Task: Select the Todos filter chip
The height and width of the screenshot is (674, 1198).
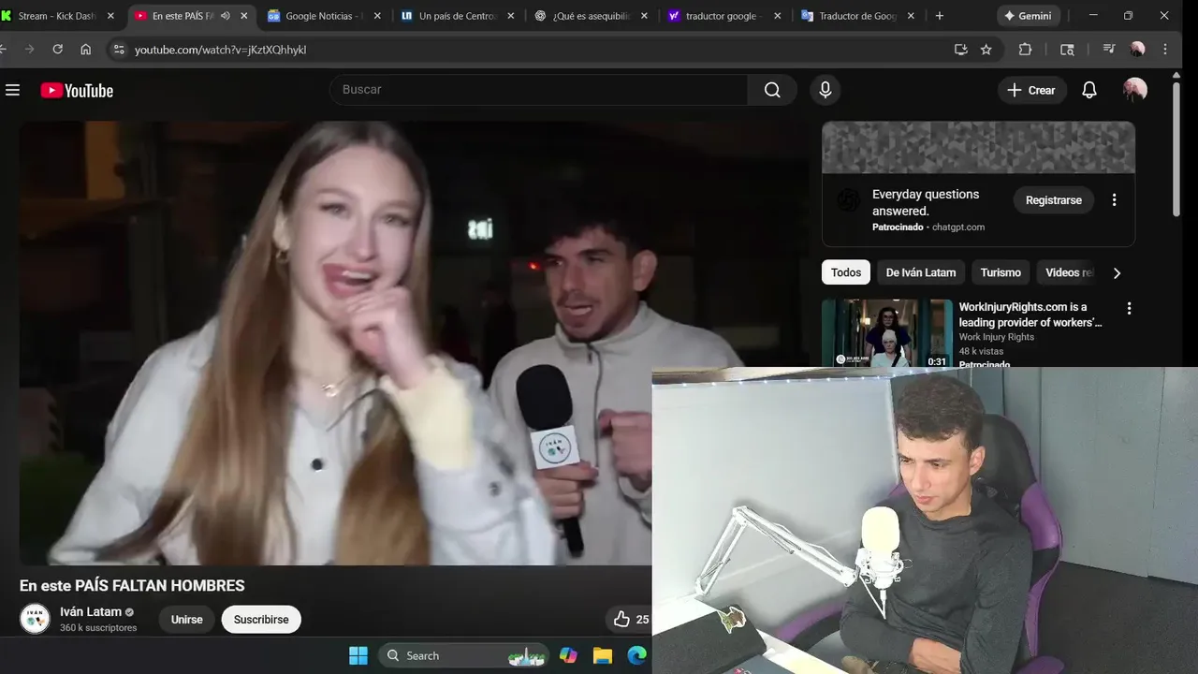Action: 846,272
